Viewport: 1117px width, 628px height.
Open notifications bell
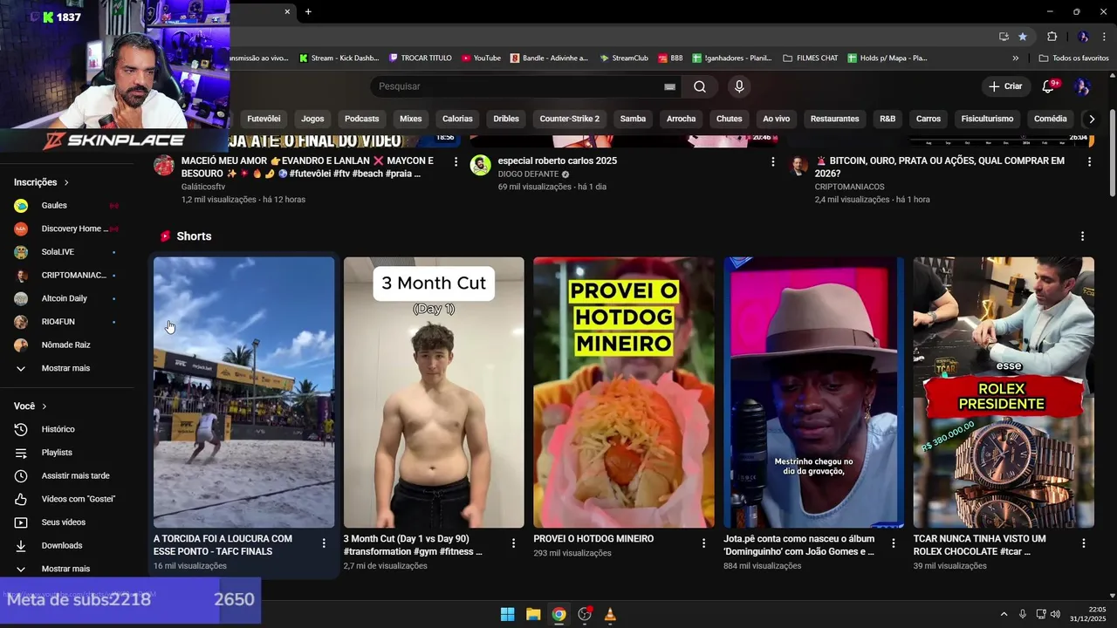(x=1049, y=86)
